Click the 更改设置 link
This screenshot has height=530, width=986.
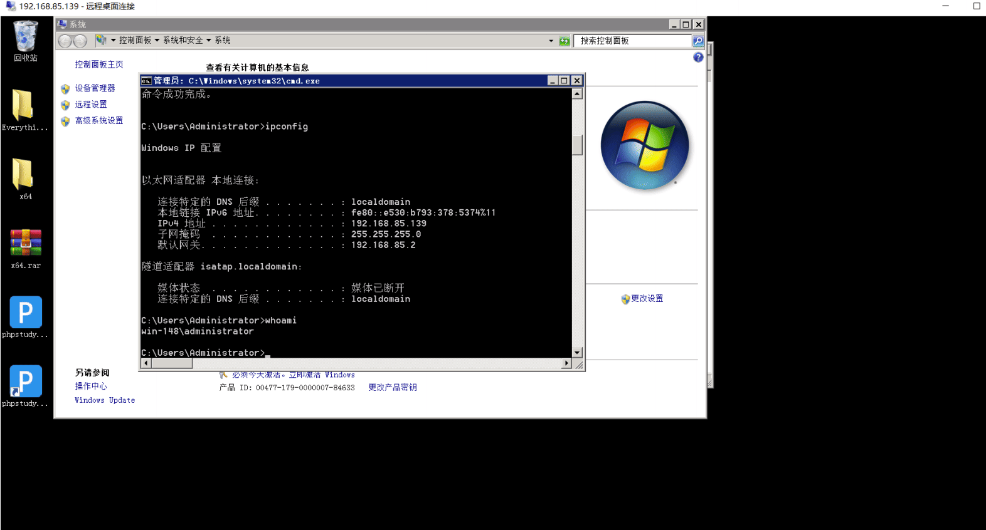point(647,299)
